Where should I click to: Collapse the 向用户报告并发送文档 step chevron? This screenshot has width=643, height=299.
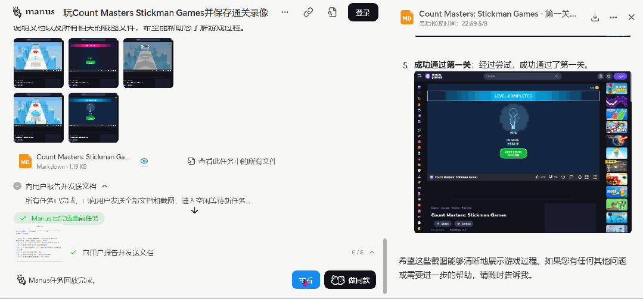tap(104, 186)
